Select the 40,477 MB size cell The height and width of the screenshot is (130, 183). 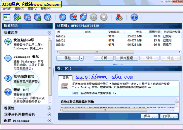coord(135,40)
